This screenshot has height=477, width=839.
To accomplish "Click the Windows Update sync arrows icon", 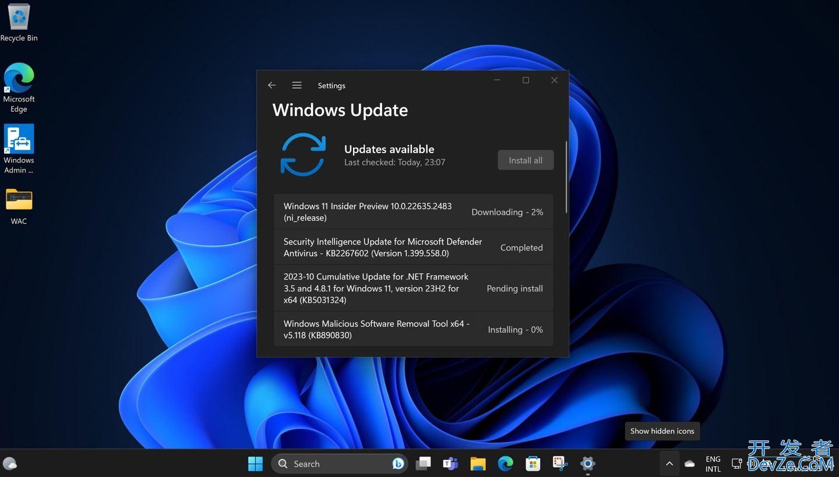I will pyautogui.click(x=303, y=154).
